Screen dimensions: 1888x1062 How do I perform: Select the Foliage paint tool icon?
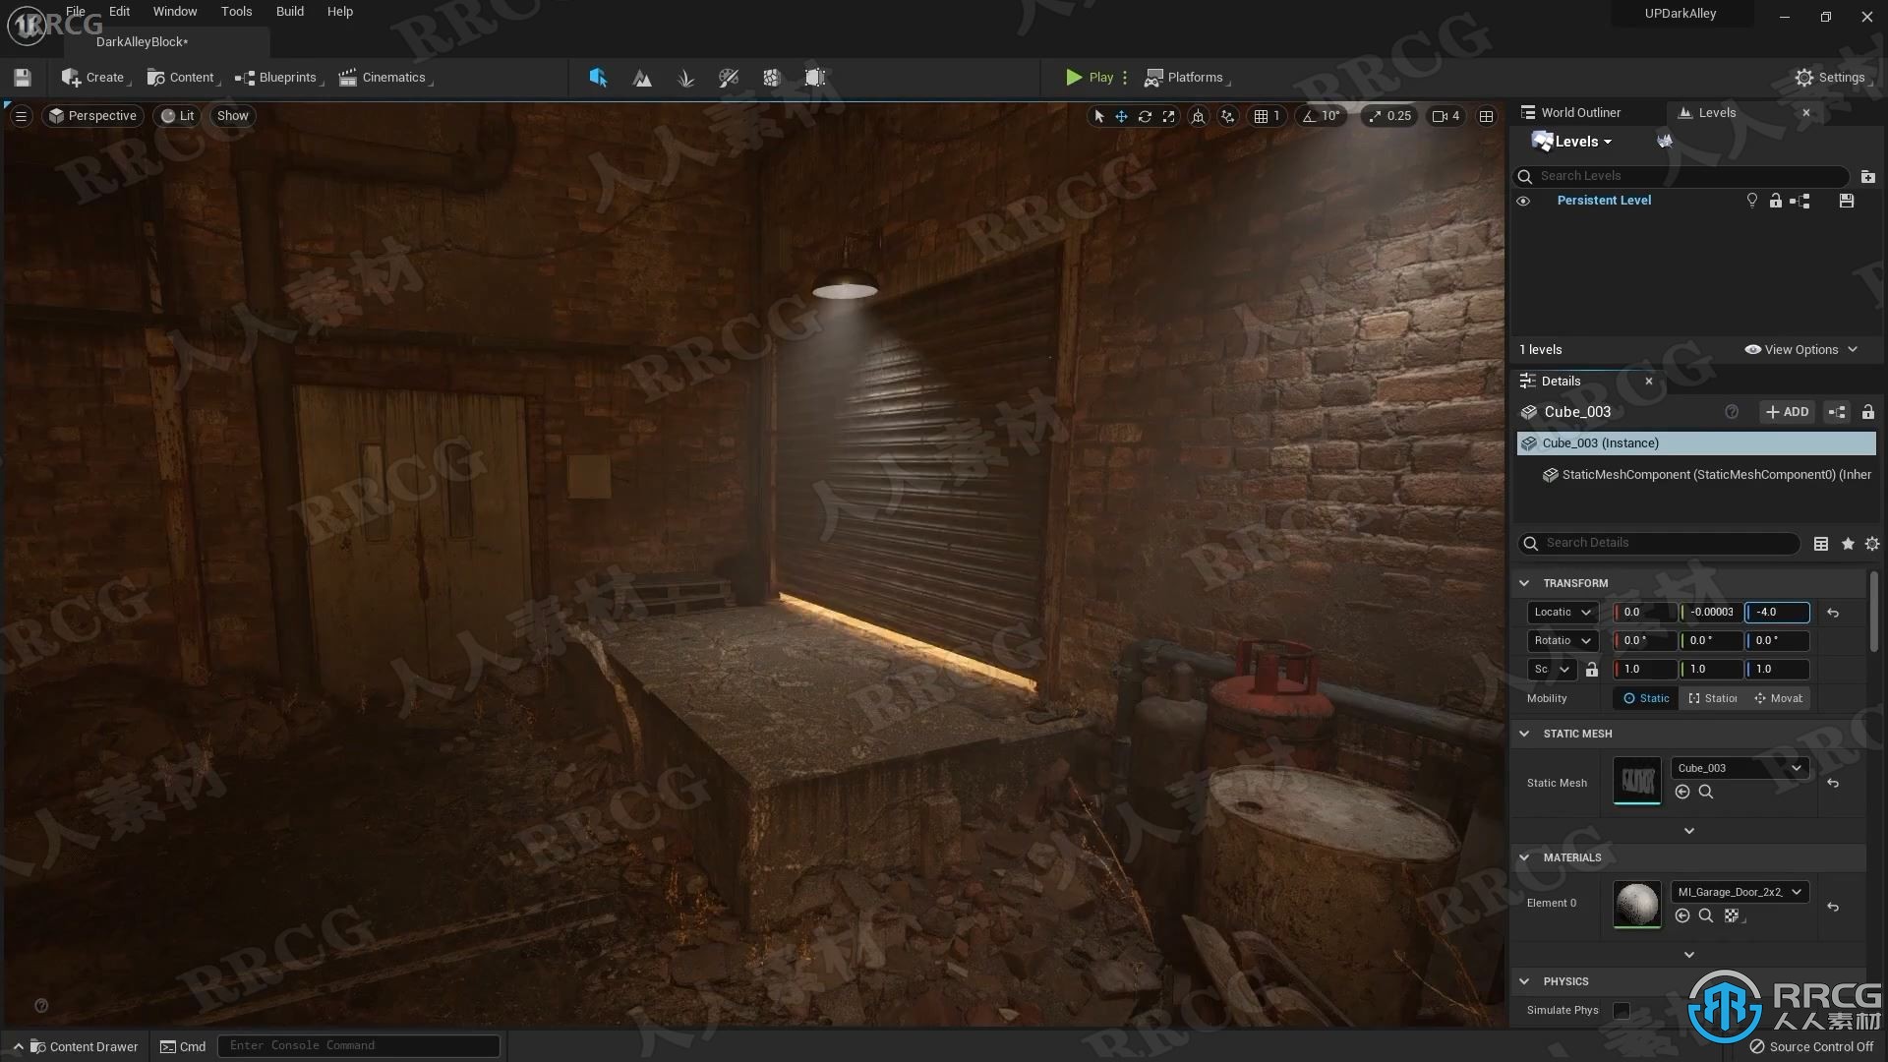(x=684, y=77)
